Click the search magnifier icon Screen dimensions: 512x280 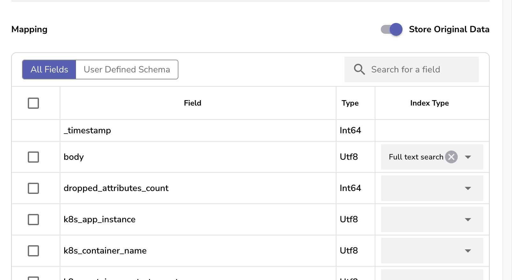pos(359,69)
